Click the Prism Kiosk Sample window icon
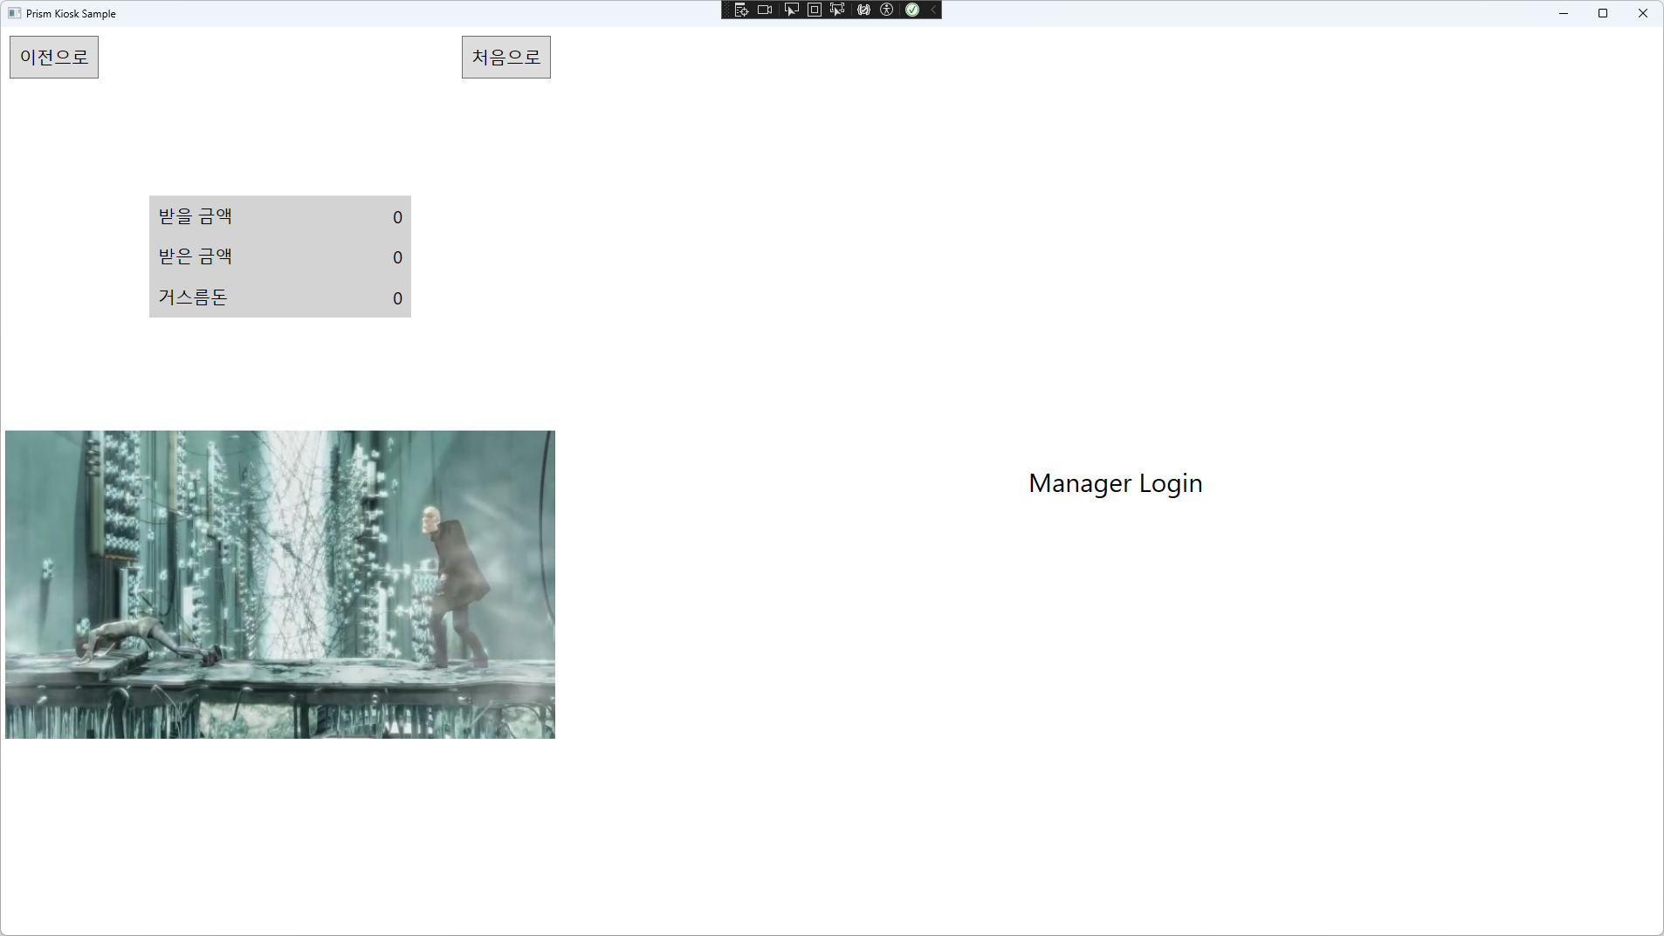Viewport: 1664px width, 936px height. pyautogui.click(x=15, y=13)
